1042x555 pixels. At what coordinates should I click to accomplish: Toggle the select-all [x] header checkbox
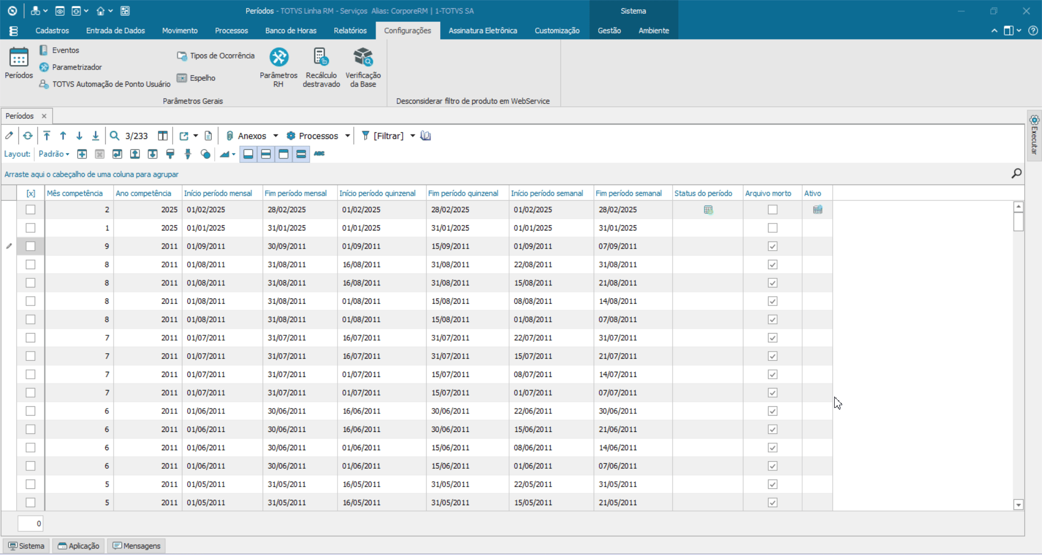point(31,193)
